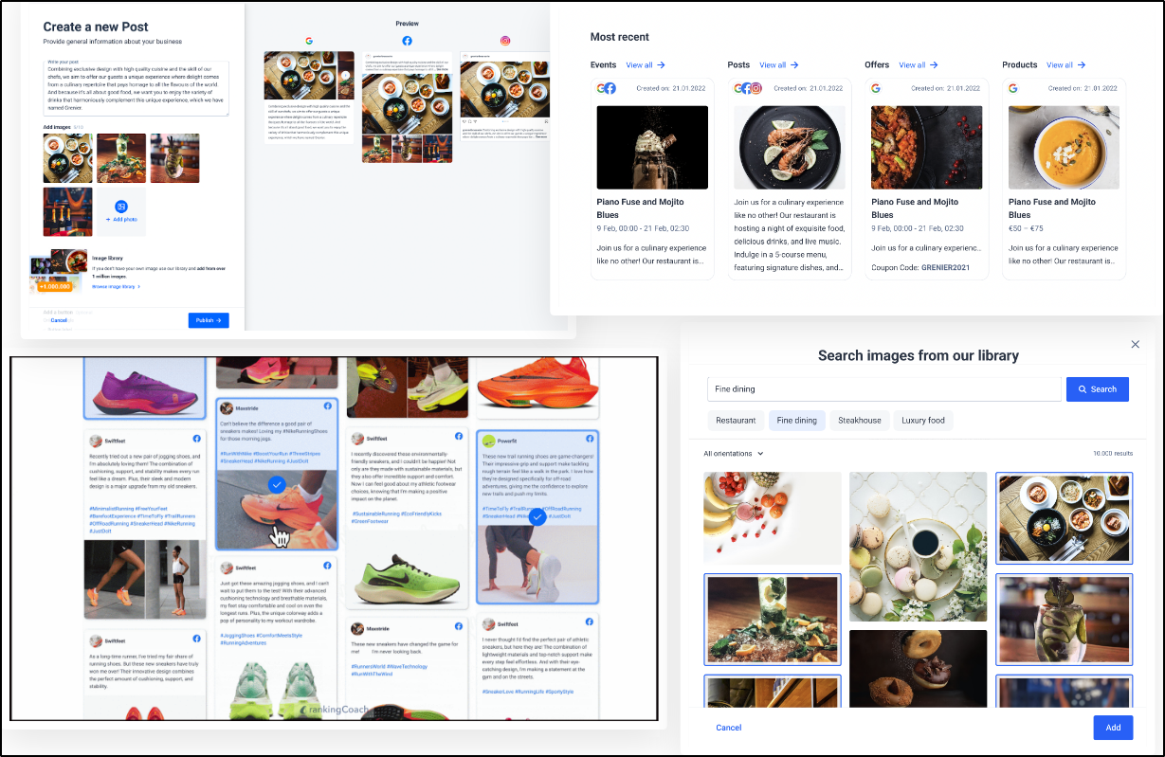Click the Facebook icon in the Preview header
The height and width of the screenshot is (757, 1165).
[x=407, y=41]
